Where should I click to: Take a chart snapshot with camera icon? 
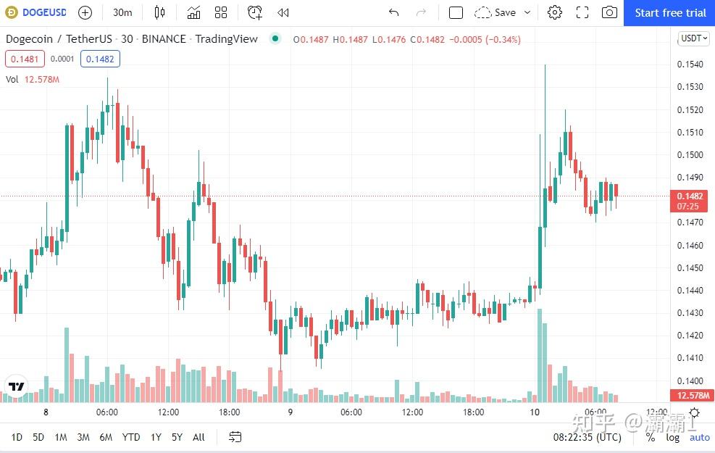click(x=609, y=12)
